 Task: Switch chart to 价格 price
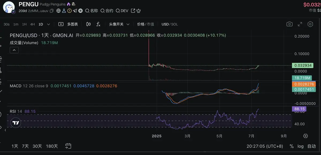coord(141,24)
